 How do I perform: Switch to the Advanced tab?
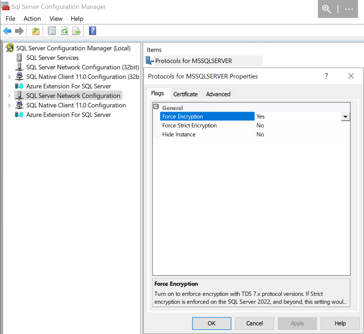point(218,94)
